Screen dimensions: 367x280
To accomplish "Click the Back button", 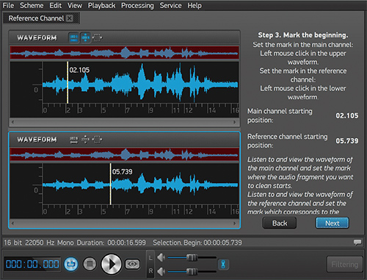I will (280, 223).
